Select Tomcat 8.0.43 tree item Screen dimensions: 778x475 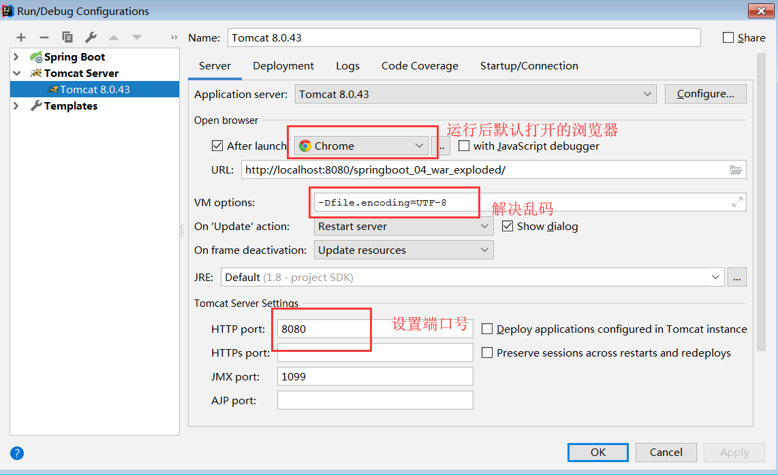click(95, 89)
